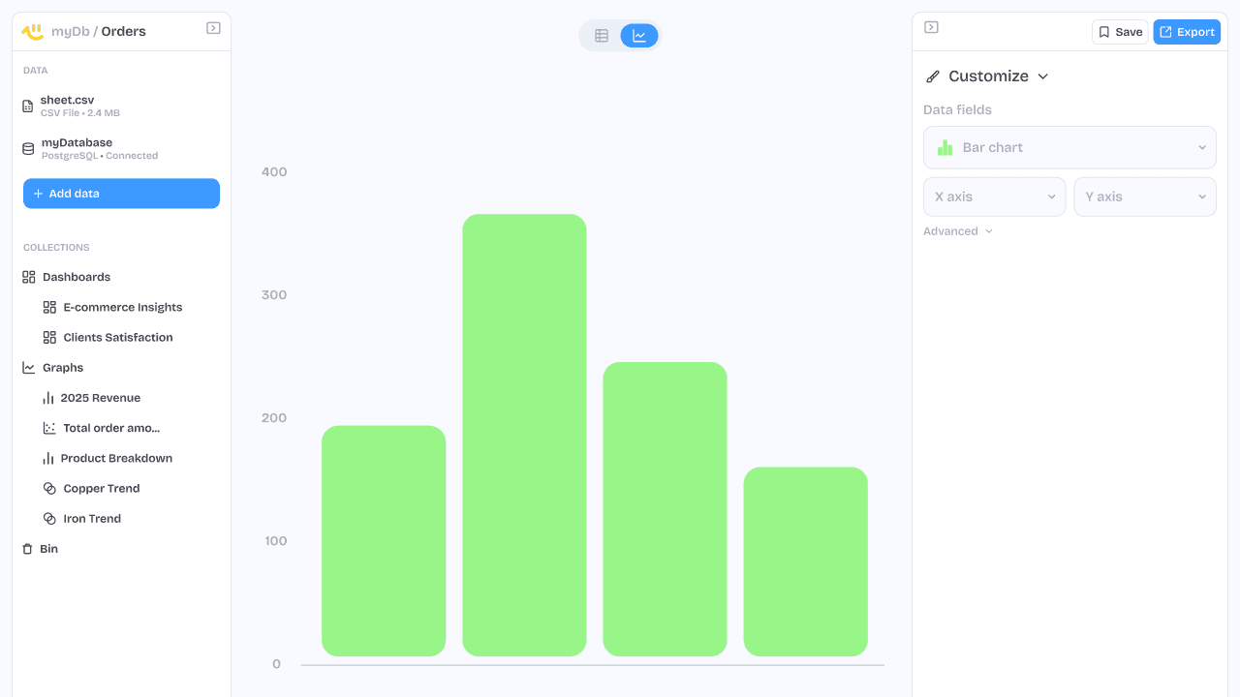This screenshot has width=1240, height=697.
Task: Click the Export button
Action: 1187,32
